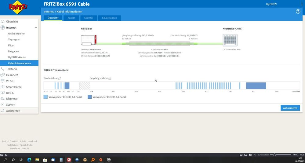The height and width of the screenshot is (163, 305).
Task: Open File Explorer from taskbar
Action: (37, 160)
